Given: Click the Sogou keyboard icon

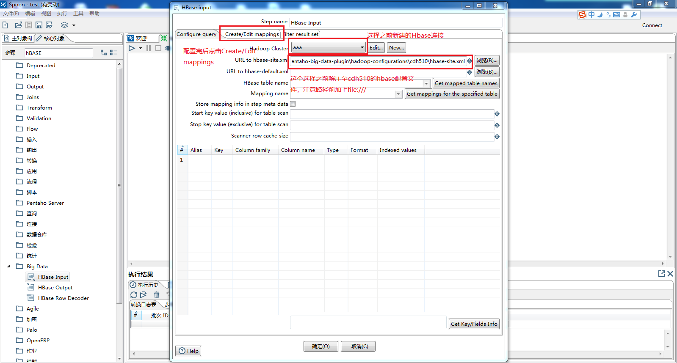Looking at the screenshot, I should (616, 15).
